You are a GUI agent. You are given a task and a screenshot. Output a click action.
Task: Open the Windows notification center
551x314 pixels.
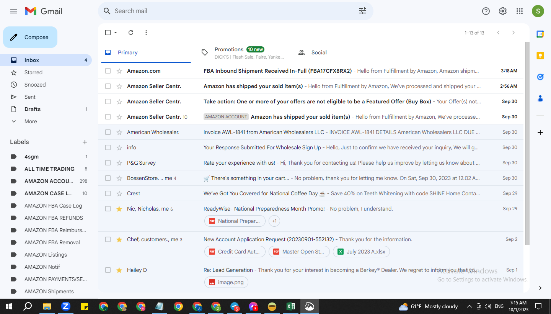tap(538, 306)
